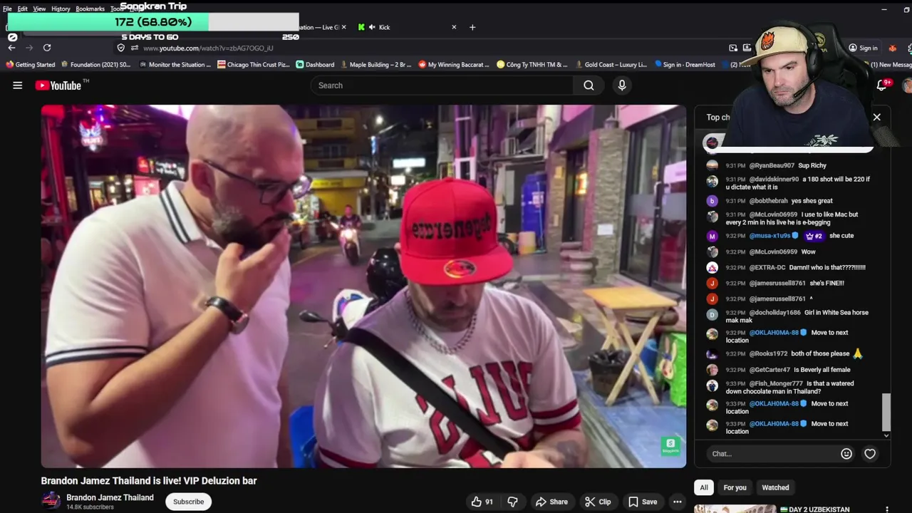Open the My Winning Baccarat bookmark

pyautogui.click(x=454, y=64)
